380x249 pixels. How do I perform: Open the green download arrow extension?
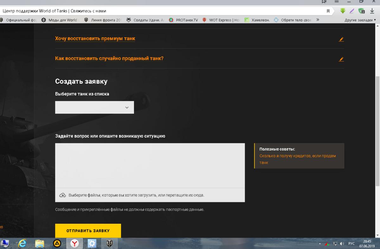pos(343,11)
